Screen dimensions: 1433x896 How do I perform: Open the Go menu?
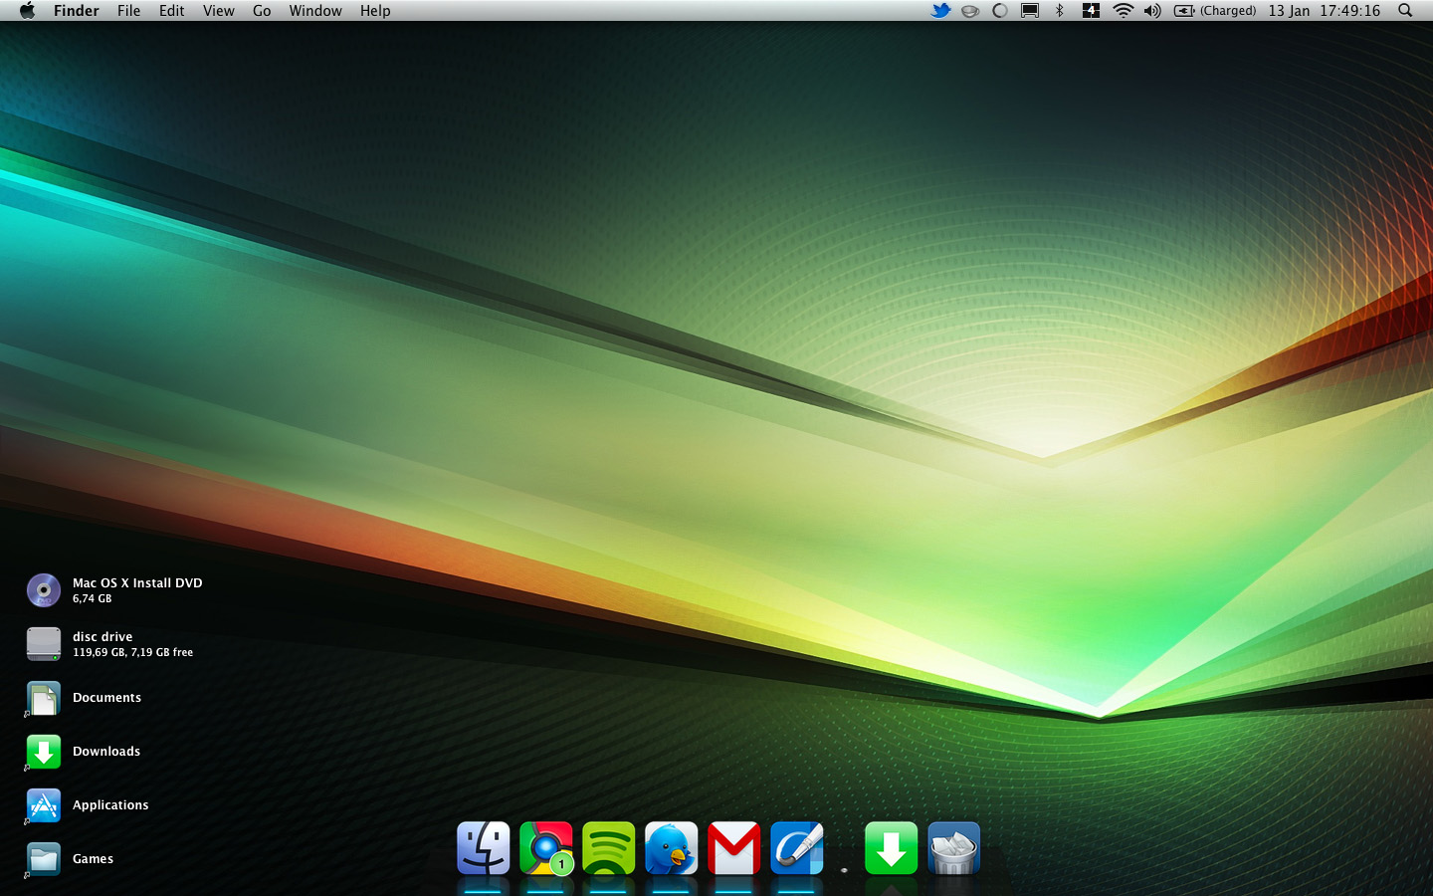click(x=262, y=11)
